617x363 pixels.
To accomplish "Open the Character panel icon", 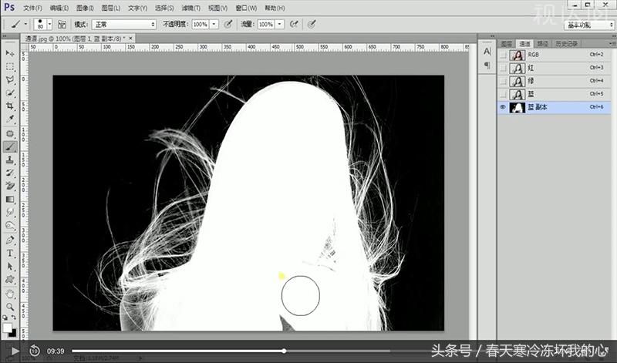I will [487, 52].
